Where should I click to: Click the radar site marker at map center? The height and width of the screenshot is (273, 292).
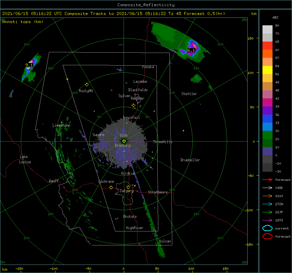coord(124,141)
